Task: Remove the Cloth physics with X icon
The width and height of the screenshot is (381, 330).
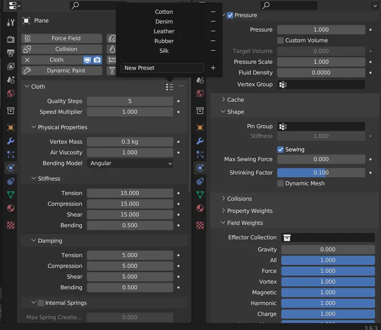Action: (27, 60)
